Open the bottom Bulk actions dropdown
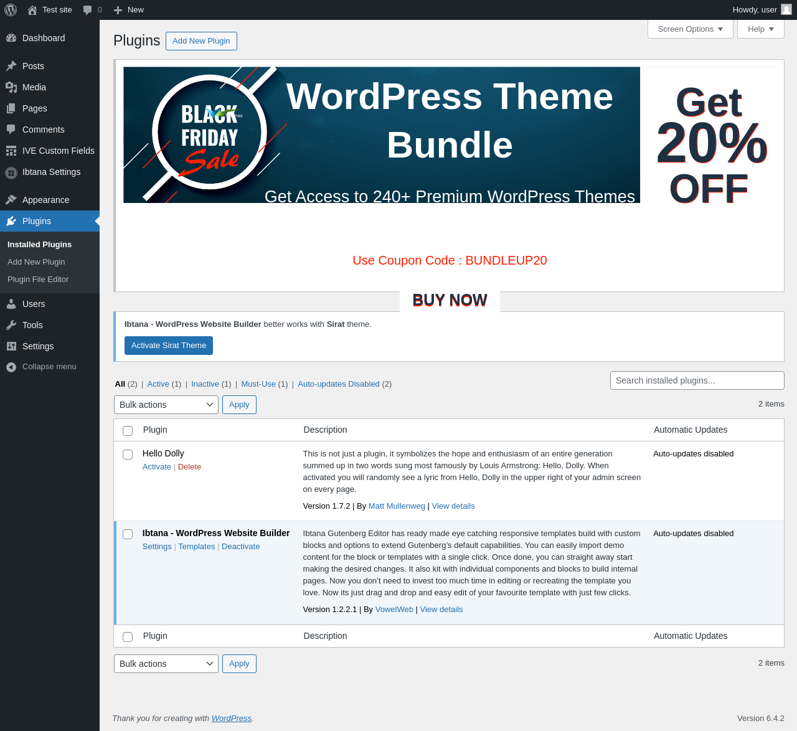Image resolution: width=797 pixels, height=731 pixels. (x=166, y=664)
